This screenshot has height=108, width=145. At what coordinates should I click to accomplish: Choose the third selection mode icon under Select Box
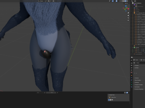pos(112,100)
